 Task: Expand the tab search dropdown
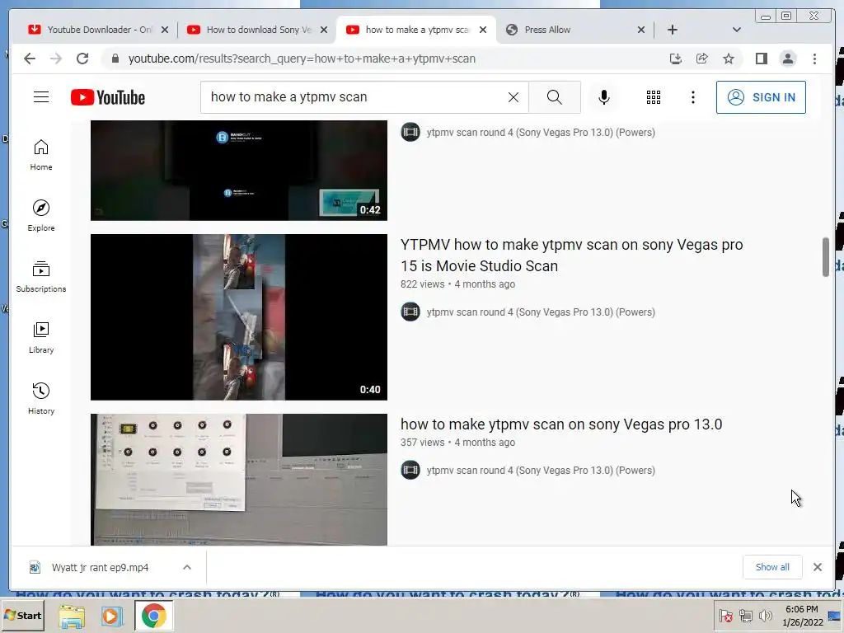coord(737,30)
